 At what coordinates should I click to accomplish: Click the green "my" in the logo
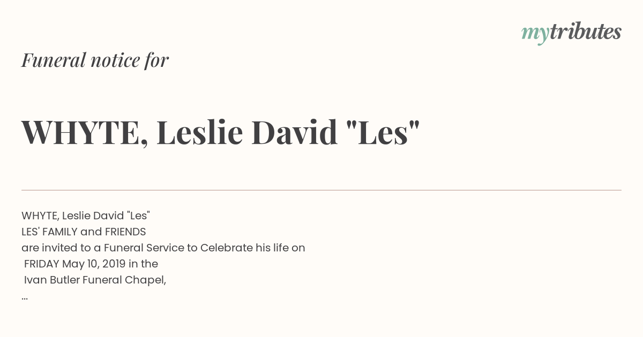[x=535, y=35]
